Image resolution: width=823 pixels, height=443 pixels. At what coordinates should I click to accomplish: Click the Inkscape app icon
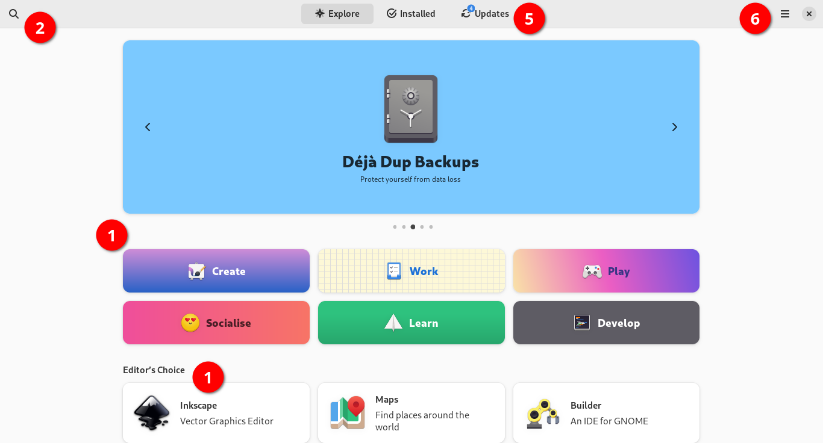coord(151,412)
